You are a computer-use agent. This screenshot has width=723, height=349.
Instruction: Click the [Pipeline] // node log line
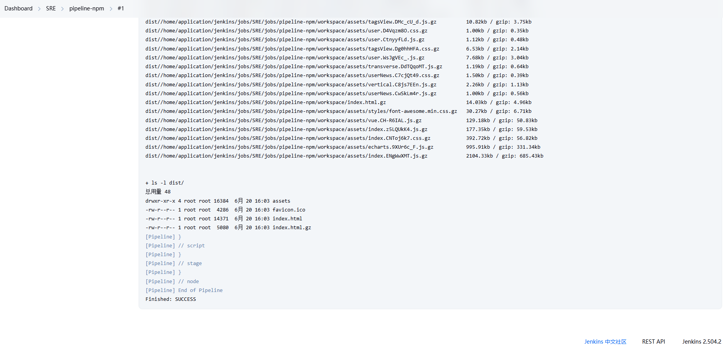pyautogui.click(x=172, y=282)
